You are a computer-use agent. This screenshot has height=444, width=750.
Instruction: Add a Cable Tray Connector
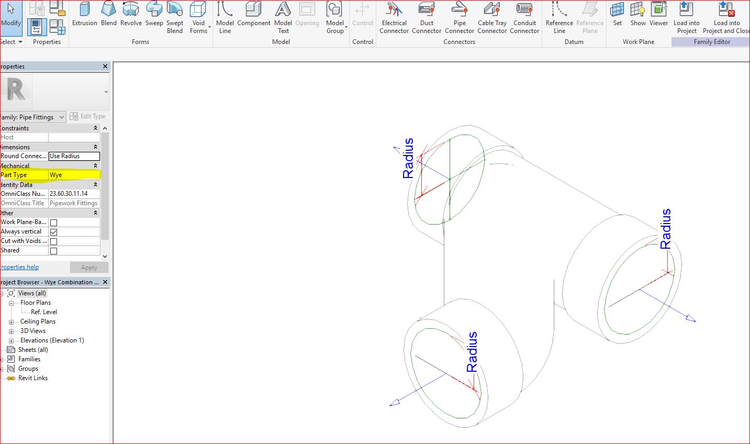(x=491, y=17)
